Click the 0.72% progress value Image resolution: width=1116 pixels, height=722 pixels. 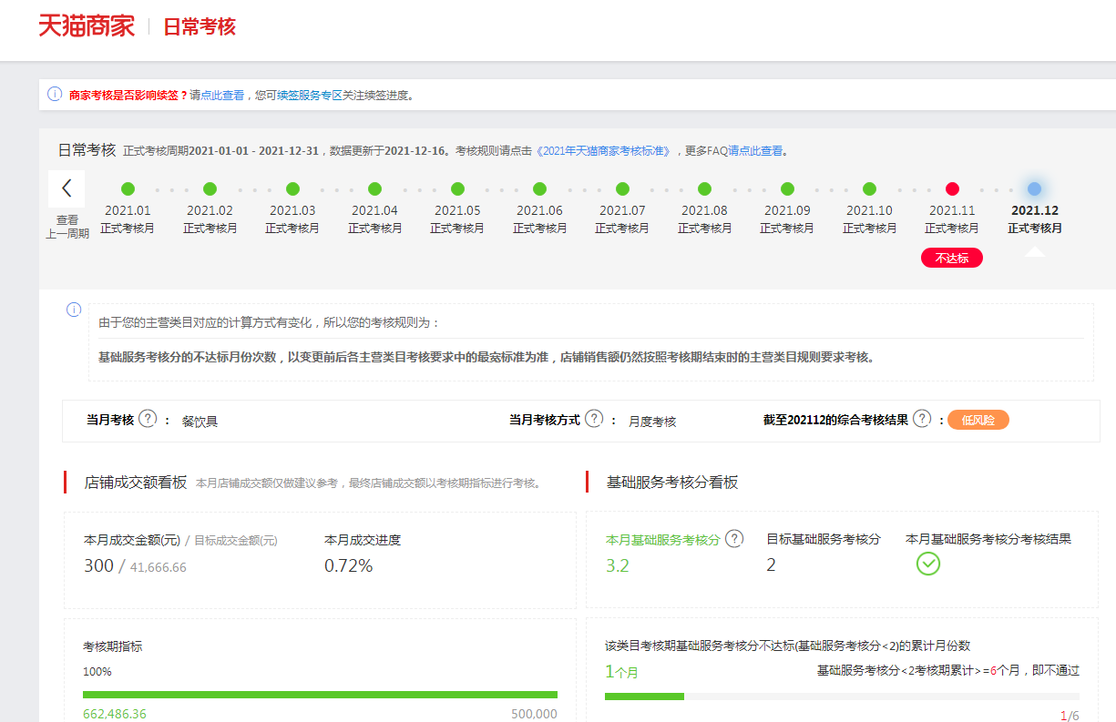pyautogui.click(x=349, y=565)
